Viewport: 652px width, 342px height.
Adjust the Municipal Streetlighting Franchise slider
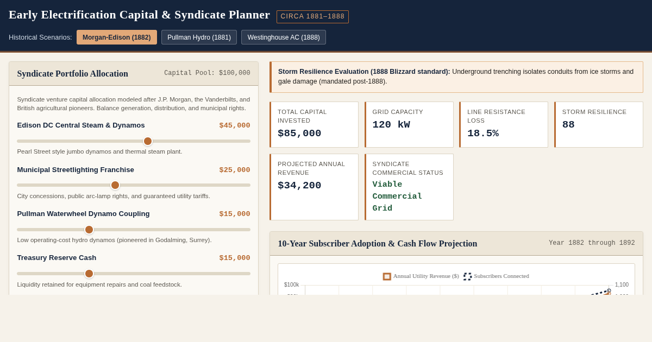(134, 185)
